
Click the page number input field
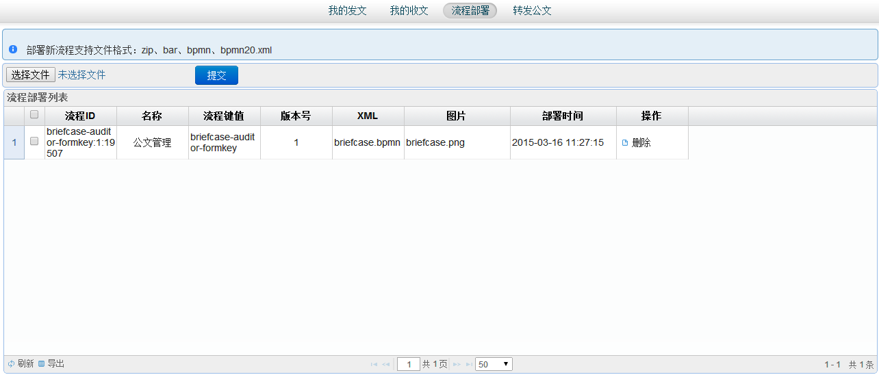coord(409,365)
